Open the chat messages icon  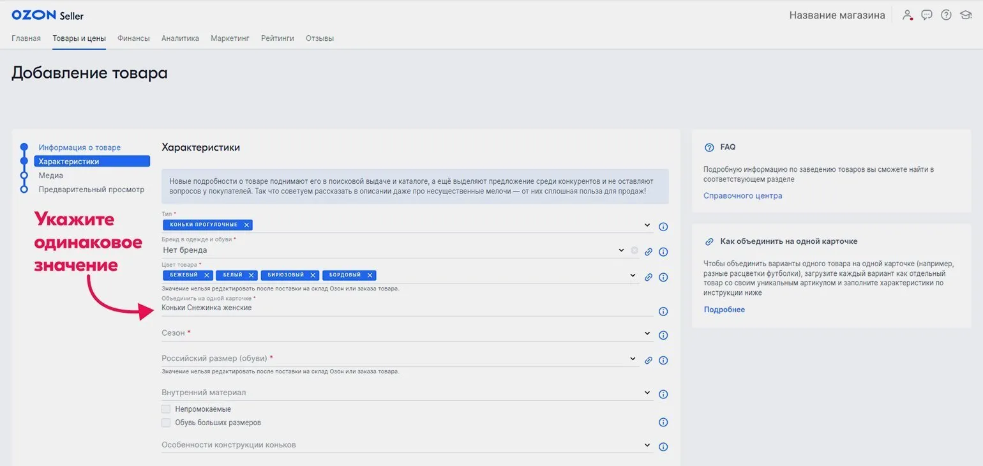click(x=927, y=15)
